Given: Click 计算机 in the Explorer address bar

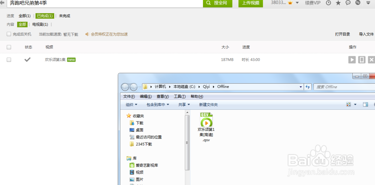Looking at the screenshot, I should [160, 87].
